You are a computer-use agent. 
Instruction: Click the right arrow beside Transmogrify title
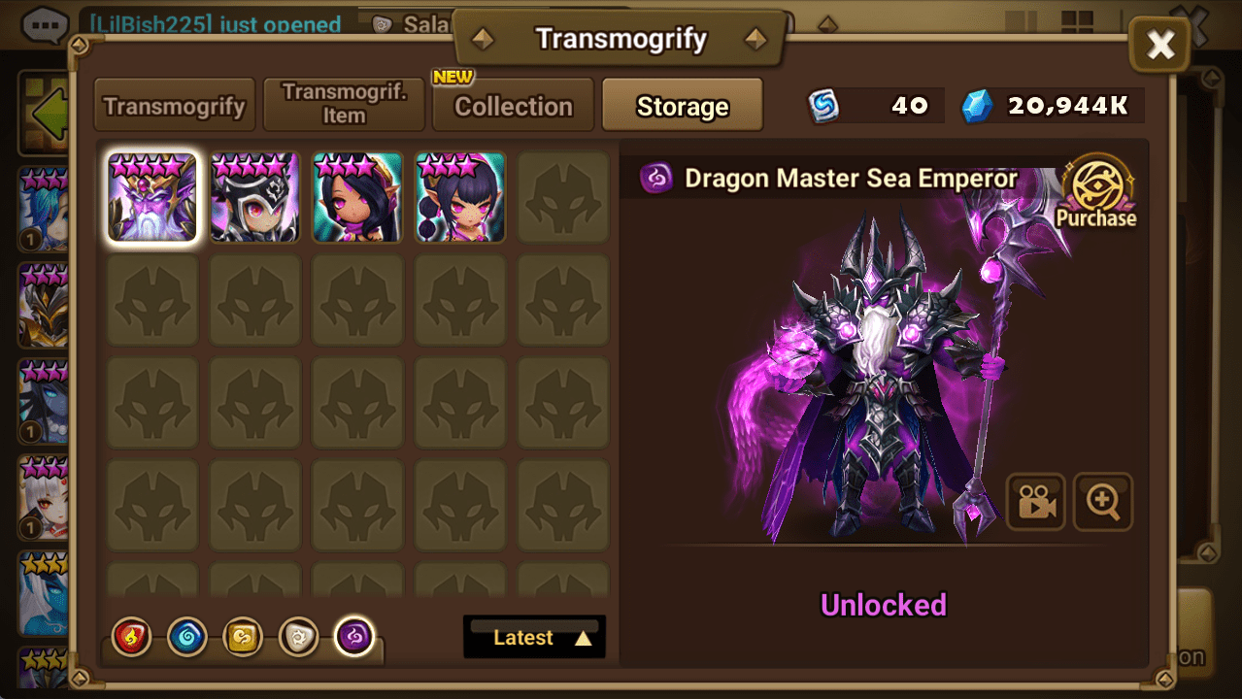pyautogui.click(x=755, y=39)
